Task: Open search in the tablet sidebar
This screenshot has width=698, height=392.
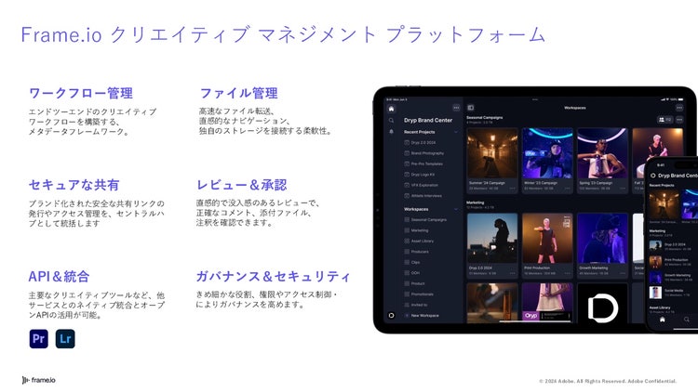Action: click(391, 121)
